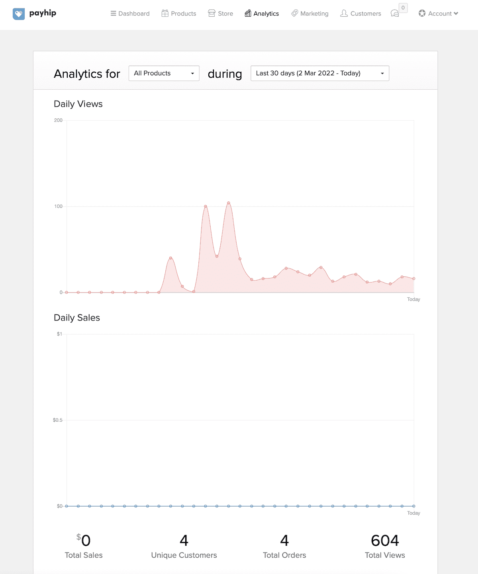Click the Payhip logo icon

[19, 14]
